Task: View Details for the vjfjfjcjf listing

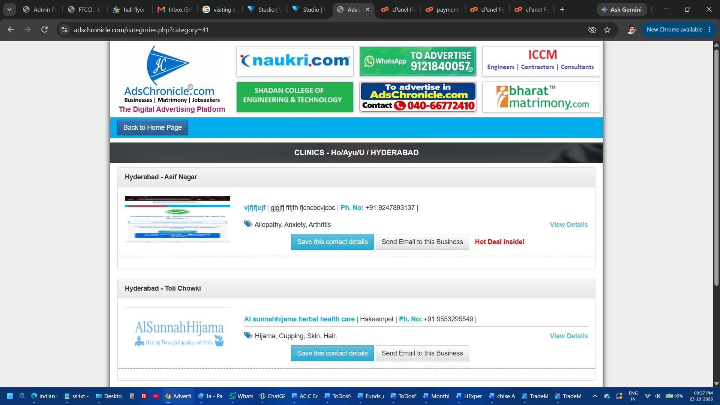Action: (569, 225)
